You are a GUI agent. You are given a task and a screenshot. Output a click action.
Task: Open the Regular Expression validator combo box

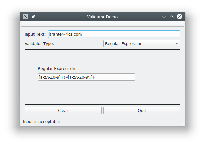tap(139, 44)
